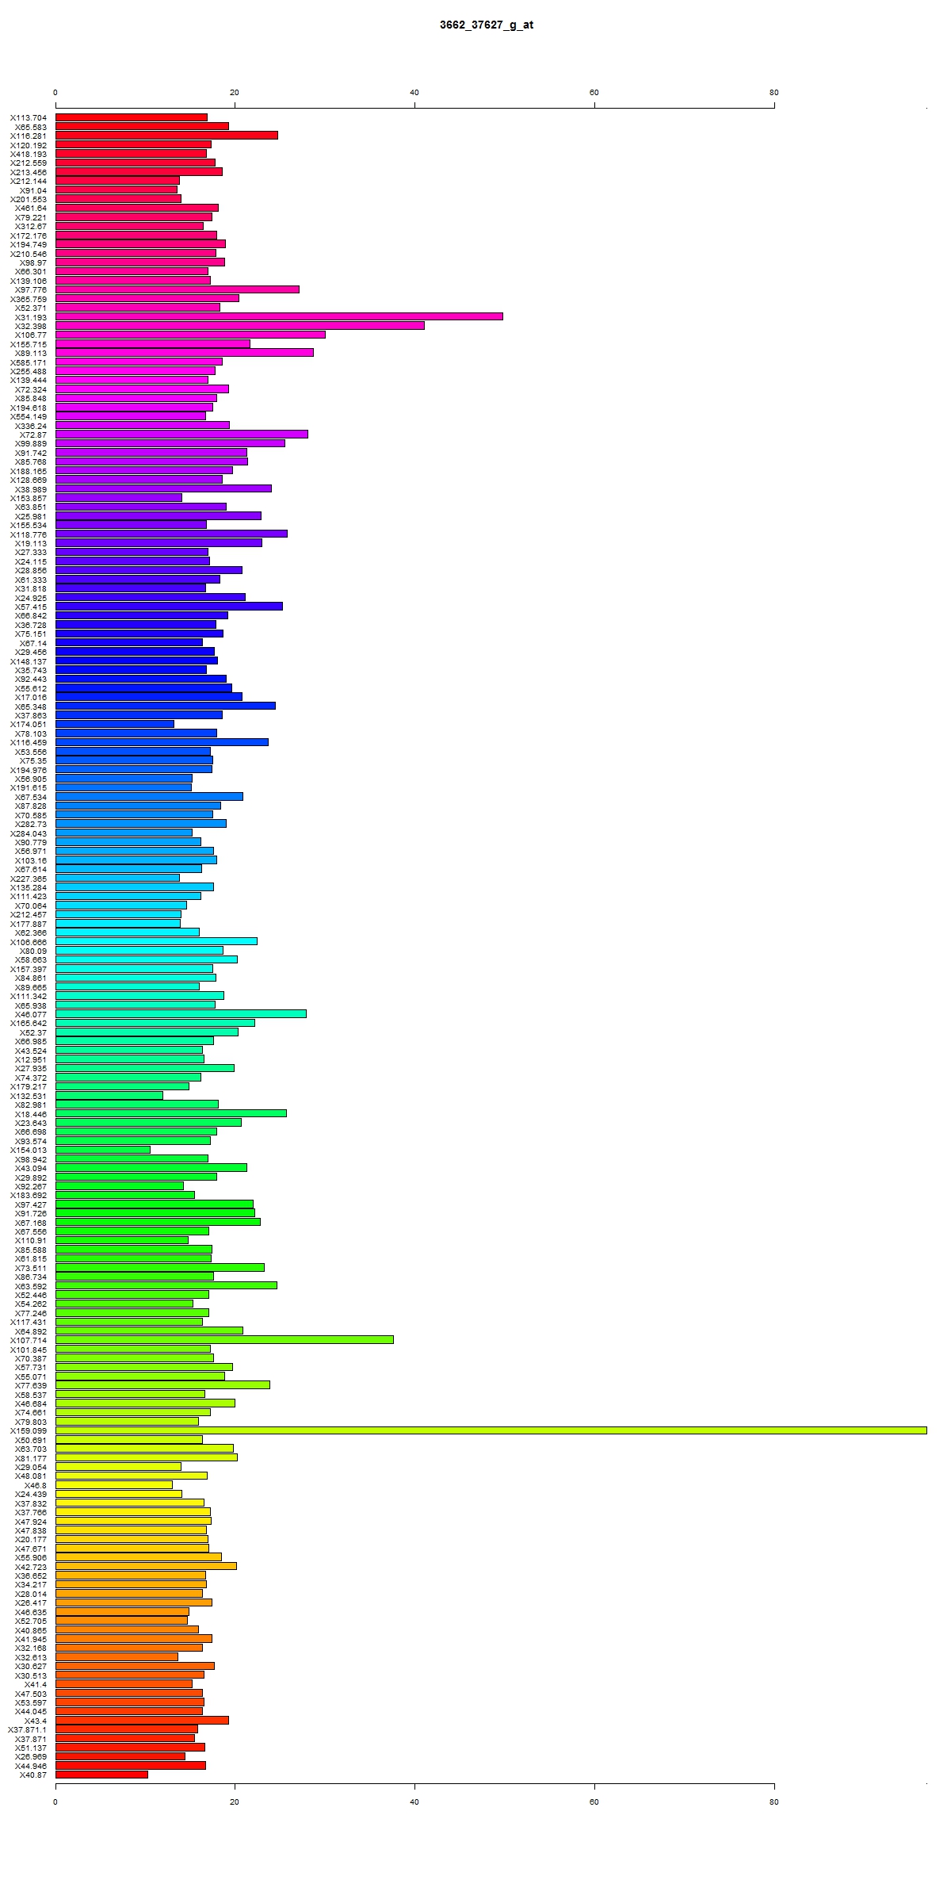Select the X132.531 label
Viewport: 951px width, 1903px height.
point(29,1096)
